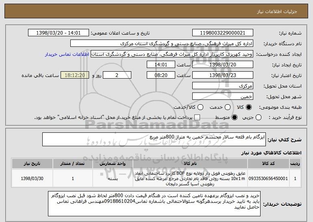Image resolution: width=313 pixels, height=222 pixels.
Task: Select the کالا/خدمت radio button
Action: (x=200, y=108)
